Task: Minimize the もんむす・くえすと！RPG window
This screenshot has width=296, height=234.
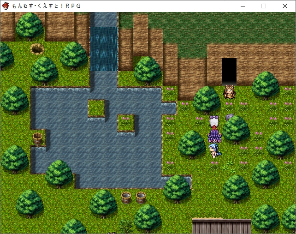Action: pos(243,6)
